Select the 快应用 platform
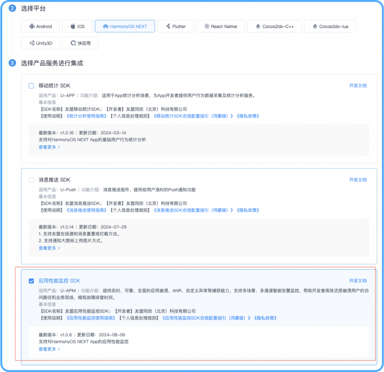384x372 pixels. (81, 43)
